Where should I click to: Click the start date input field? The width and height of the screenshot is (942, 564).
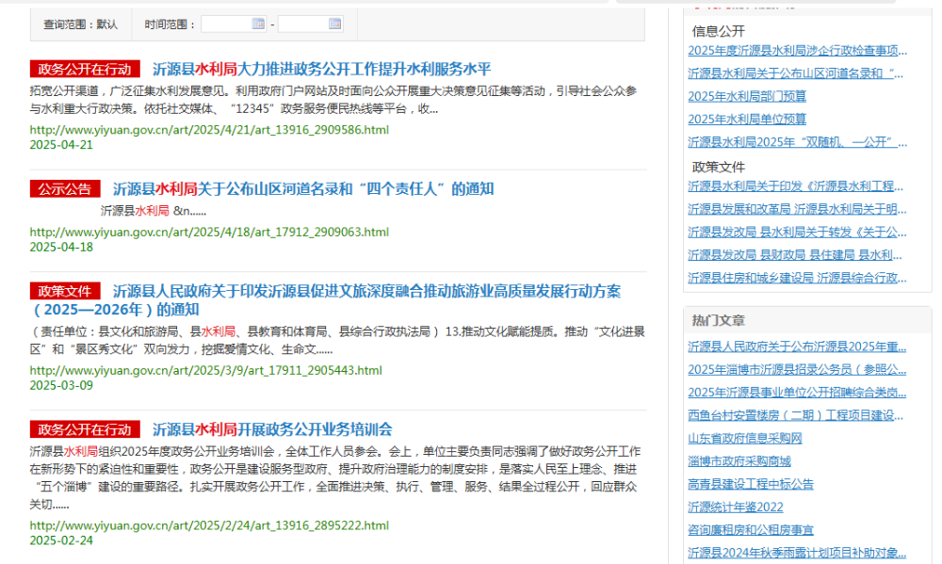226,24
